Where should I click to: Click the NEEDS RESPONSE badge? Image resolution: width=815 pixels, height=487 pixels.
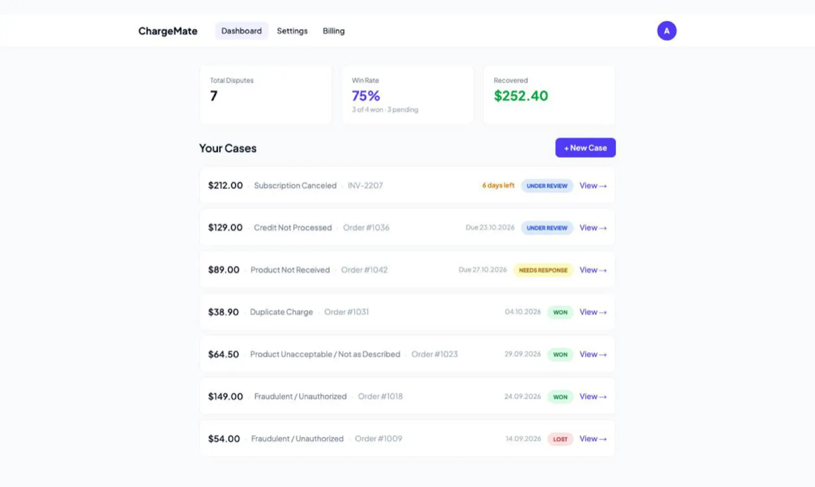pos(543,270)
